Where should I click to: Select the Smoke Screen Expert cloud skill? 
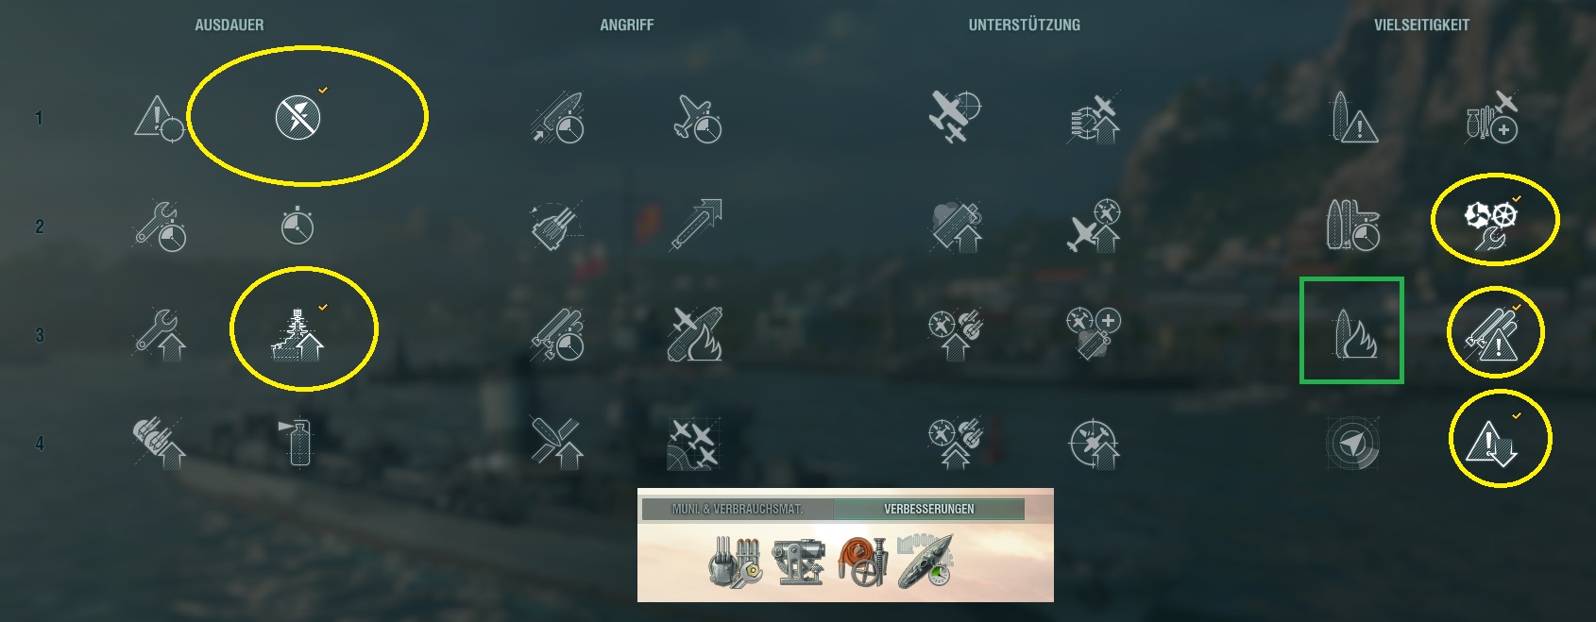pos(956,227)
